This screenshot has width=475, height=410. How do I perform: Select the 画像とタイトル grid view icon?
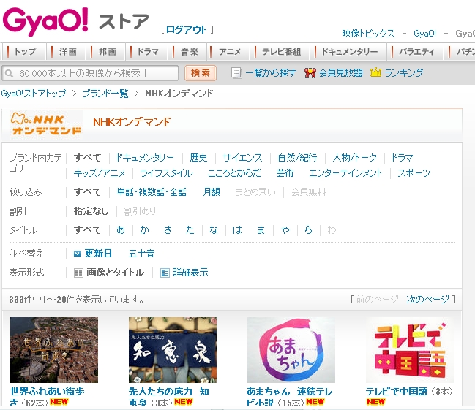(x=79, y=273)
